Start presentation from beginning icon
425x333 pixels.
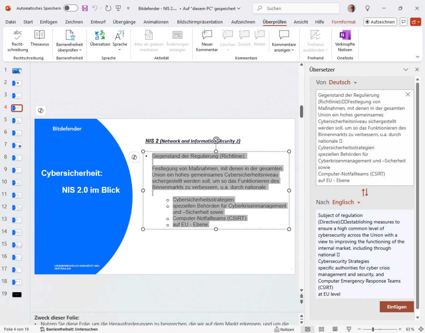point(118,8)
